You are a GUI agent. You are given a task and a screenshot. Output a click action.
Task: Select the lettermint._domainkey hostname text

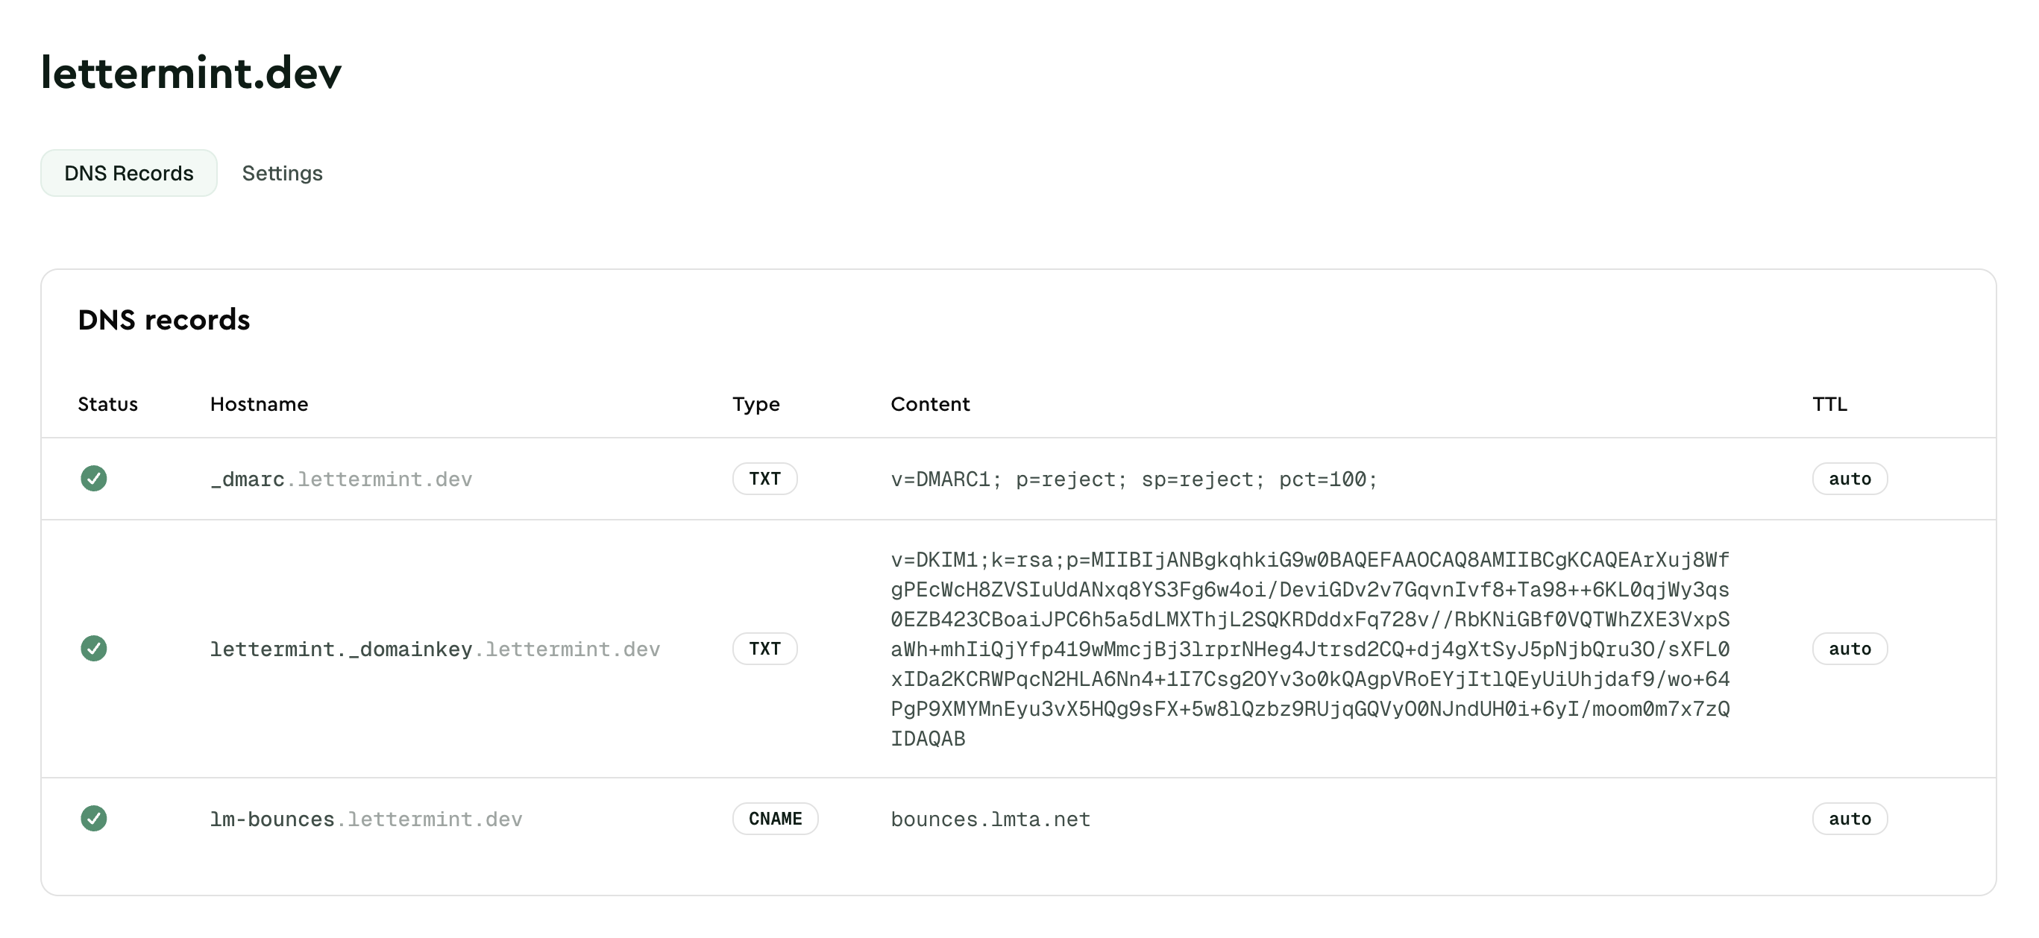point(435,648)
